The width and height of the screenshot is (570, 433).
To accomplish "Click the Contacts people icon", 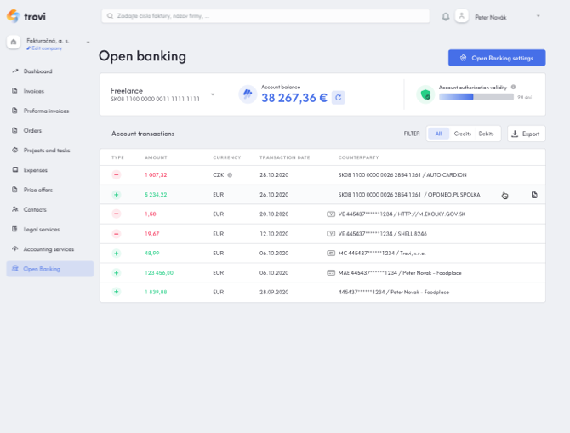I will [x=15, y=209].
